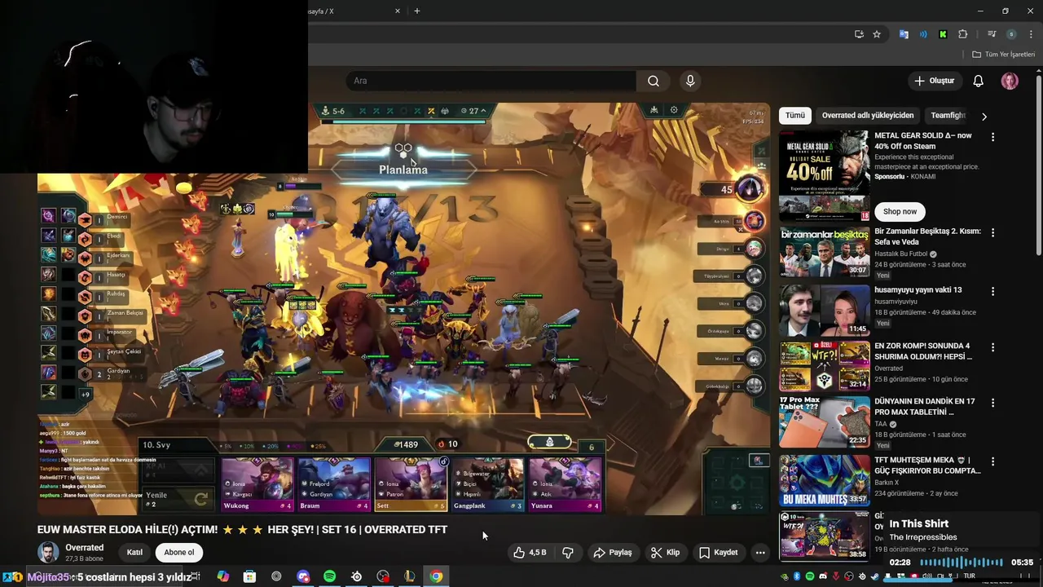Screen dimensions: 1043x587
Task: Open options for 17 Pro Max tablet video
Action: [x=992, y=403]
